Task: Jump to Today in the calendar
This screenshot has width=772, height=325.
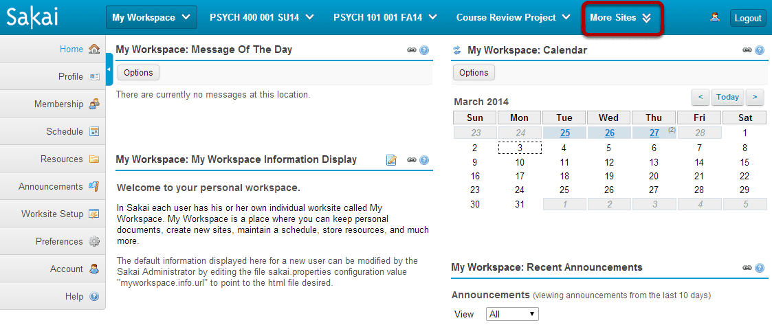Action: point(727,97)
